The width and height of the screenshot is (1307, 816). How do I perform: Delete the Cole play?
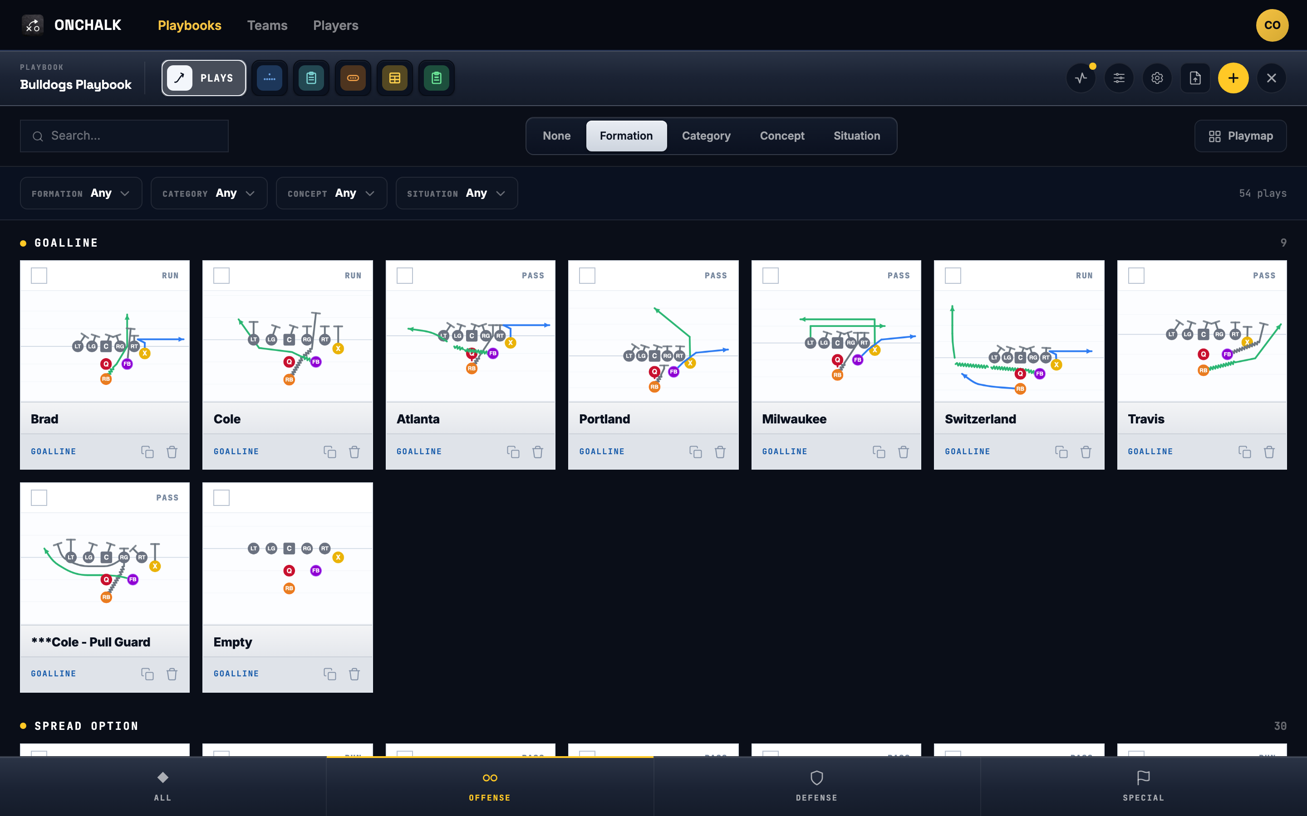354,452
